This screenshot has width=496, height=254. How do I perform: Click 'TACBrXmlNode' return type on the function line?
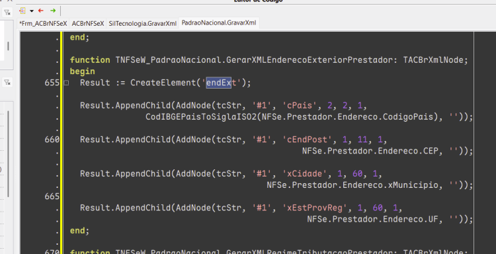point(433,60)
